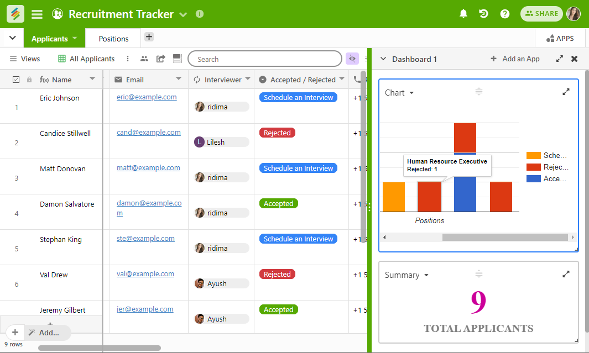
Task: Open cand@example.com email link
Action: click(148, 132)
